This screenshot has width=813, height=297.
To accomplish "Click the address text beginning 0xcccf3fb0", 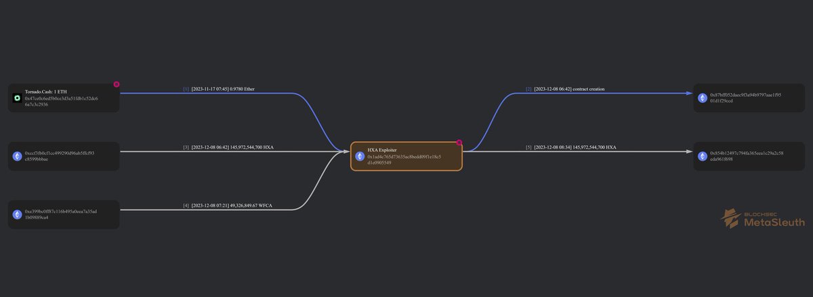I will coord(60,156).
